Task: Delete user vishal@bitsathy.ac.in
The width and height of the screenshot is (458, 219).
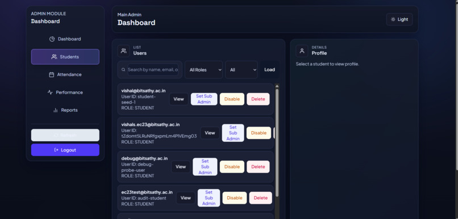Action: pyautogui.click(x=258, y=99)
